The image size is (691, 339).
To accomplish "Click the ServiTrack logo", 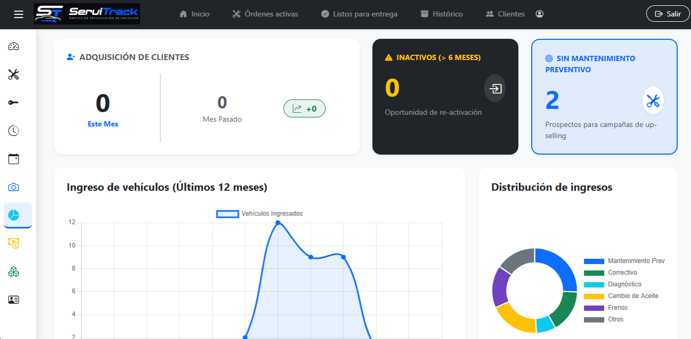I will [87, 14].
